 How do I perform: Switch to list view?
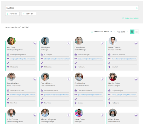pyautogui.click(x=137, y=32)
